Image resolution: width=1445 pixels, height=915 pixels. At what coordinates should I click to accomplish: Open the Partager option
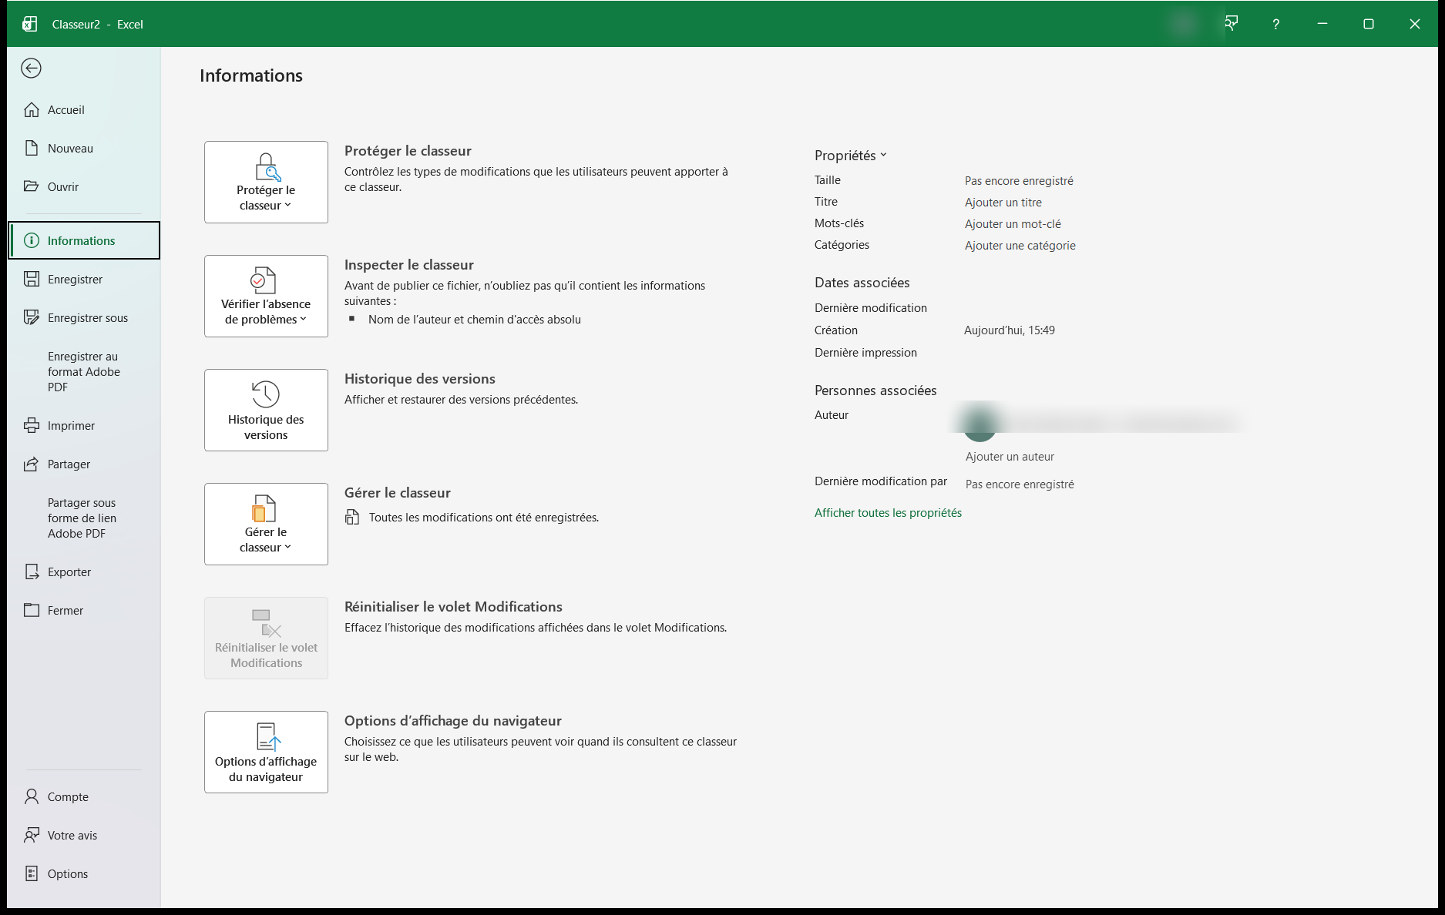[84, 464]
